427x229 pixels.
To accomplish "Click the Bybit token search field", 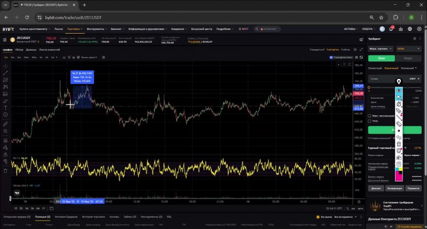I will click(x=267, y=29).
